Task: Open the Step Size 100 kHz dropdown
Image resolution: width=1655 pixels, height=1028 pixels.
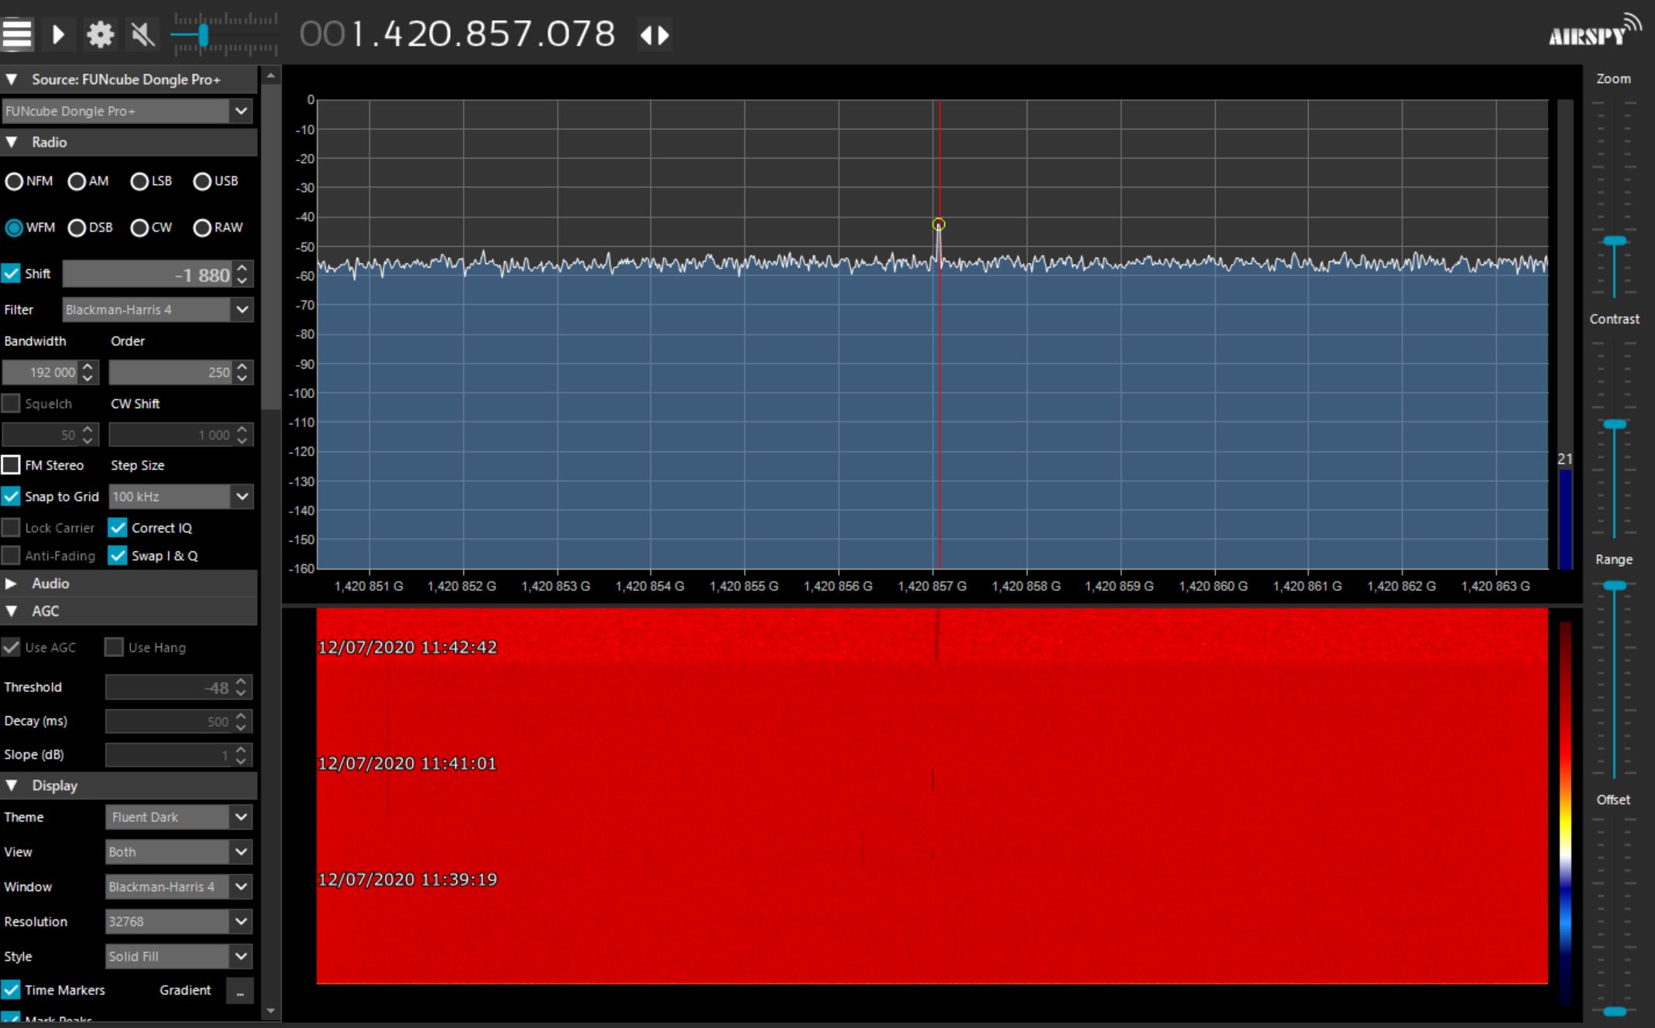Action: pos(242,496)
